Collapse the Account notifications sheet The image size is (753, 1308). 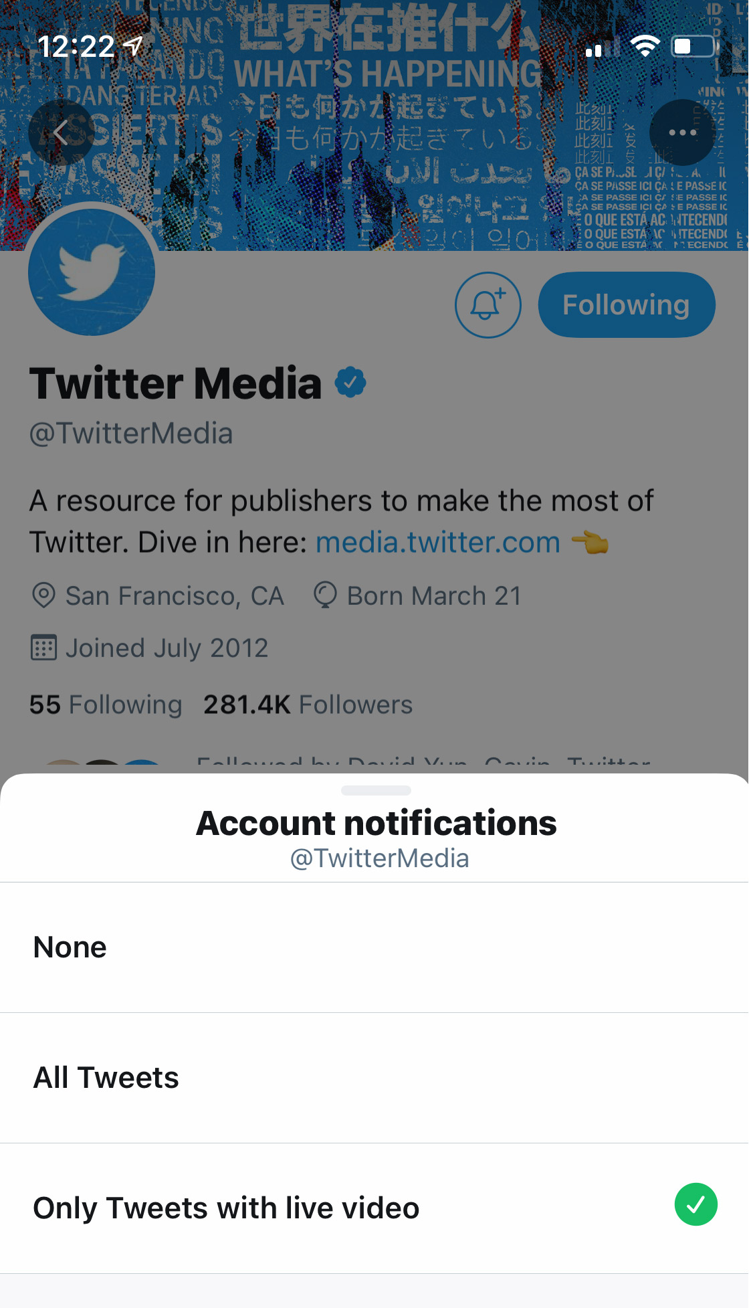pyautogui.click(x=376, y=789)
